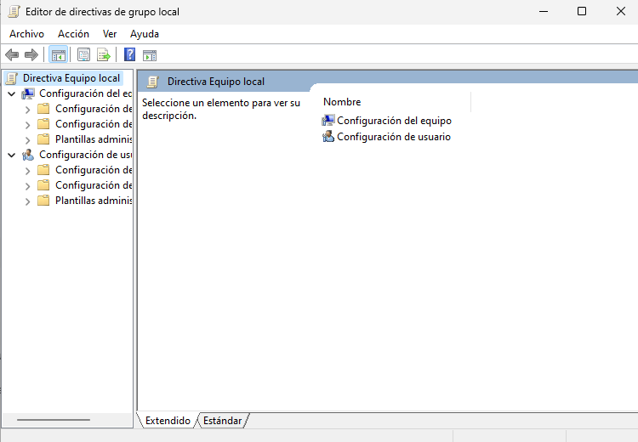Open Help with the blue question mark icon

pyautogui.click(x=130, y=54)
